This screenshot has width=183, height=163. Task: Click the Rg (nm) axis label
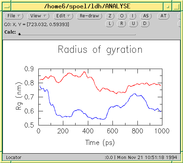point(19,96)
